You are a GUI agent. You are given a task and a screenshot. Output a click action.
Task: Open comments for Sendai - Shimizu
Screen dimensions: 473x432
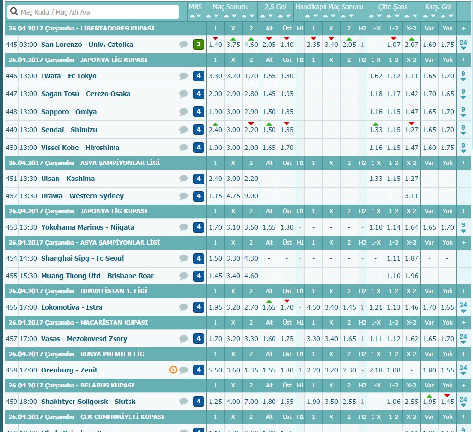tap(184, 130)
